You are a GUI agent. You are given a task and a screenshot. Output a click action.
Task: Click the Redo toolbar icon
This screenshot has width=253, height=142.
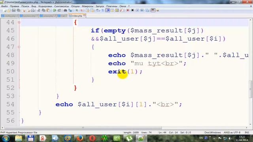[59, 11]
